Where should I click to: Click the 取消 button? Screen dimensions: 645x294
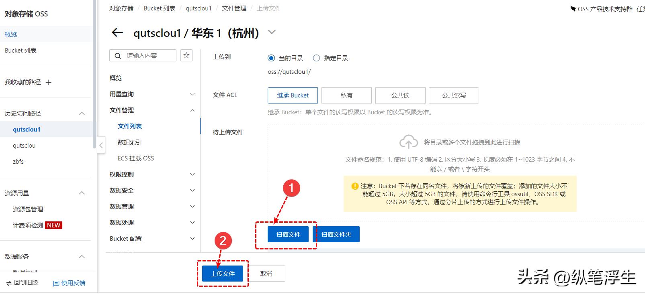coord(266,274)
